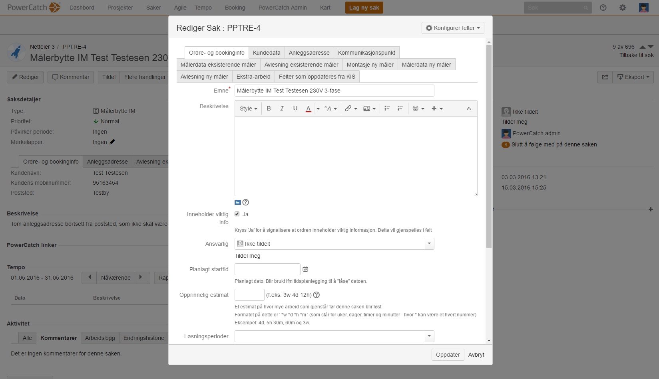Image resolution: width=659 pixels, height=379 pixels.
Task: Expand the Løsningsperioder dropdown
Action: (429, 336)
